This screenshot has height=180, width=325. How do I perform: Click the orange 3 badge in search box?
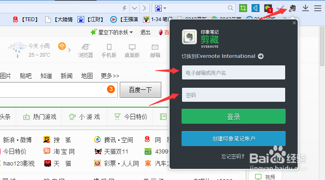coord(111,89)
